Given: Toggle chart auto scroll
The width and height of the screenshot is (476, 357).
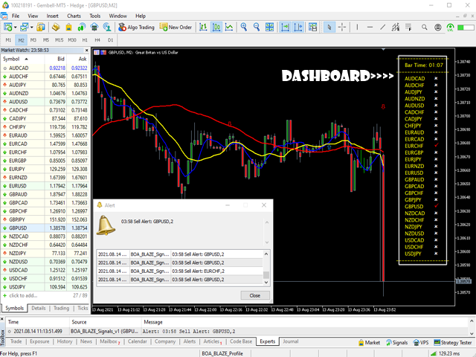Looking at the screenshot, I should click(285, 28).
